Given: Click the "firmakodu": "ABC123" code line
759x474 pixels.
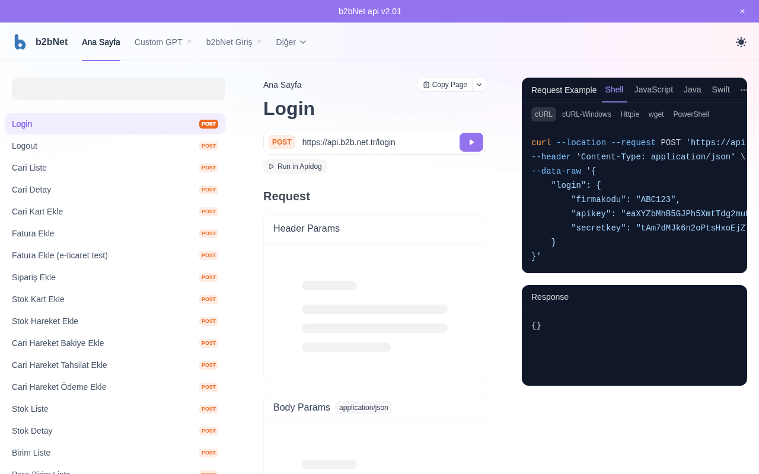Looking at the screenshot, I should (x=626, y=200).
